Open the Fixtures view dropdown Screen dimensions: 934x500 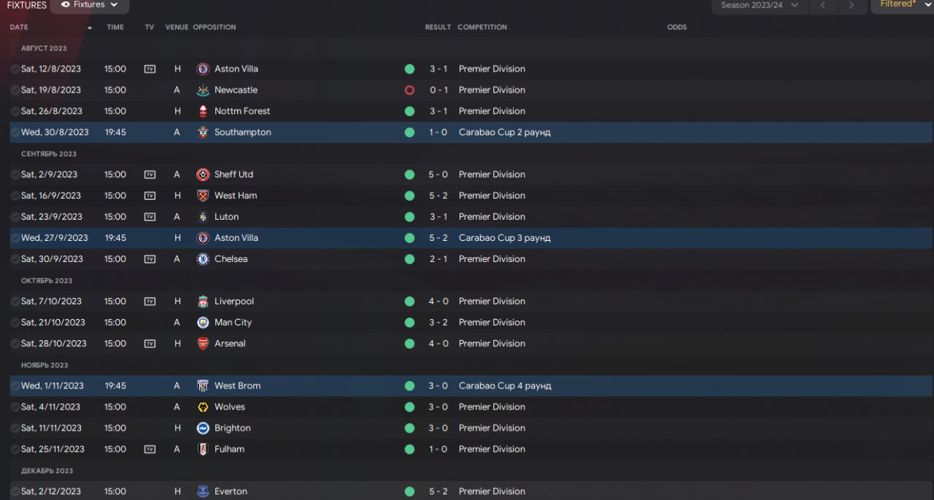point(90,5)
